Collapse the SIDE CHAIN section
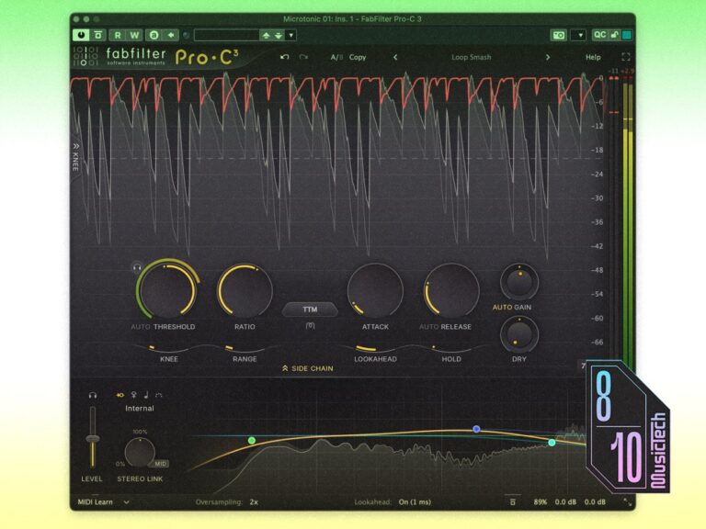Image resolution: width=706 pixels, height=529 pixels. click(x=308, y=368)
